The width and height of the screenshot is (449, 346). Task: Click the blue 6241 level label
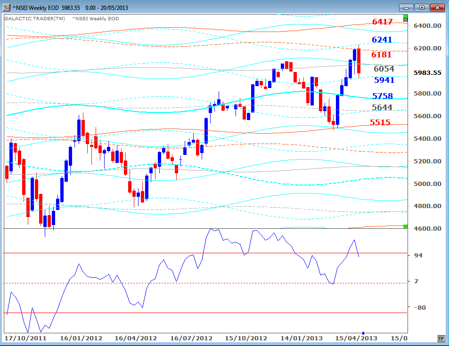382,40
